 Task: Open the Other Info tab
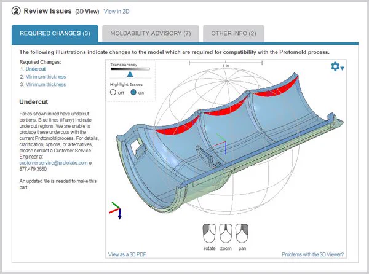(x=234, y=33)
